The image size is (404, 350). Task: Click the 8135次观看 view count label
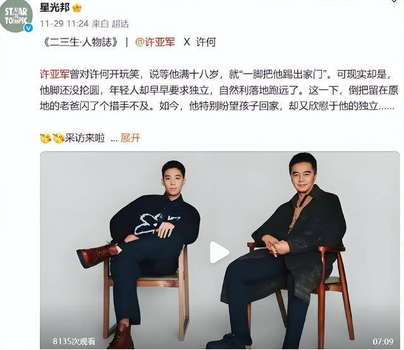tap(74, 341)
